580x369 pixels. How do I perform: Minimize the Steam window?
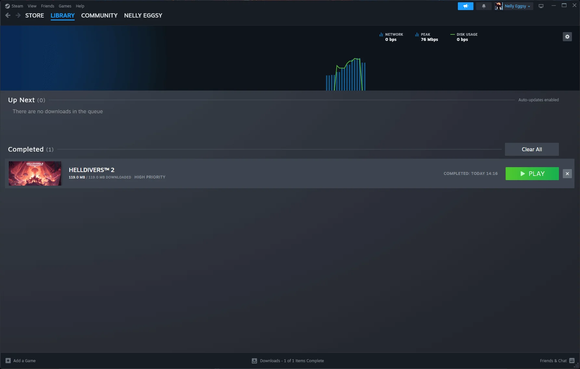554,6
